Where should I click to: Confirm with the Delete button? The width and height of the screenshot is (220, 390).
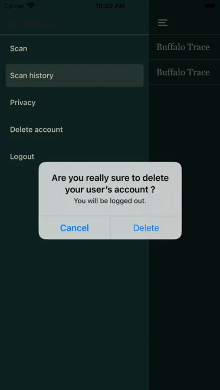(146, 228)
